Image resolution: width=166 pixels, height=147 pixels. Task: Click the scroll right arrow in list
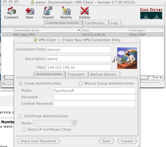tap(161, 77)
